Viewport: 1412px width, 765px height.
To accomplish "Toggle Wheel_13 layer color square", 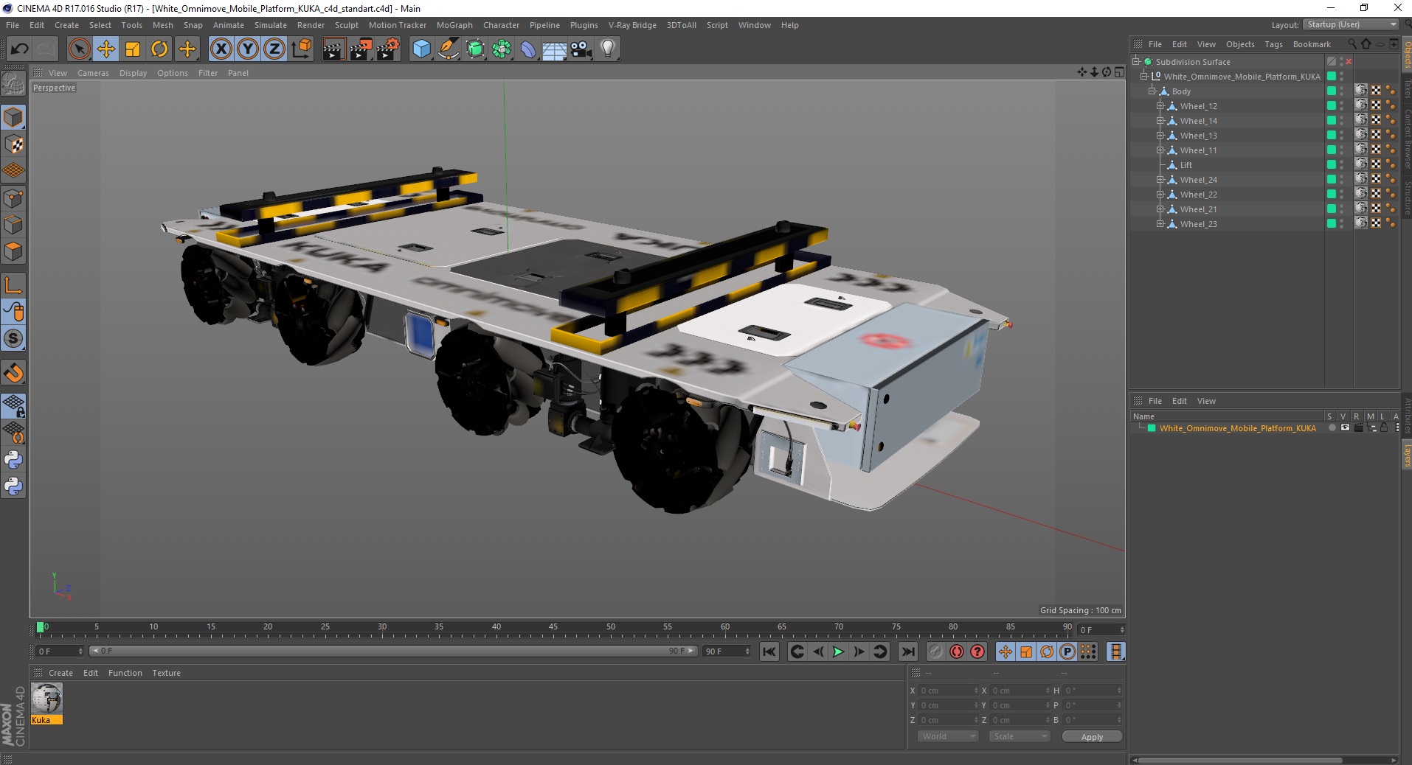I will pos(1332,135).
